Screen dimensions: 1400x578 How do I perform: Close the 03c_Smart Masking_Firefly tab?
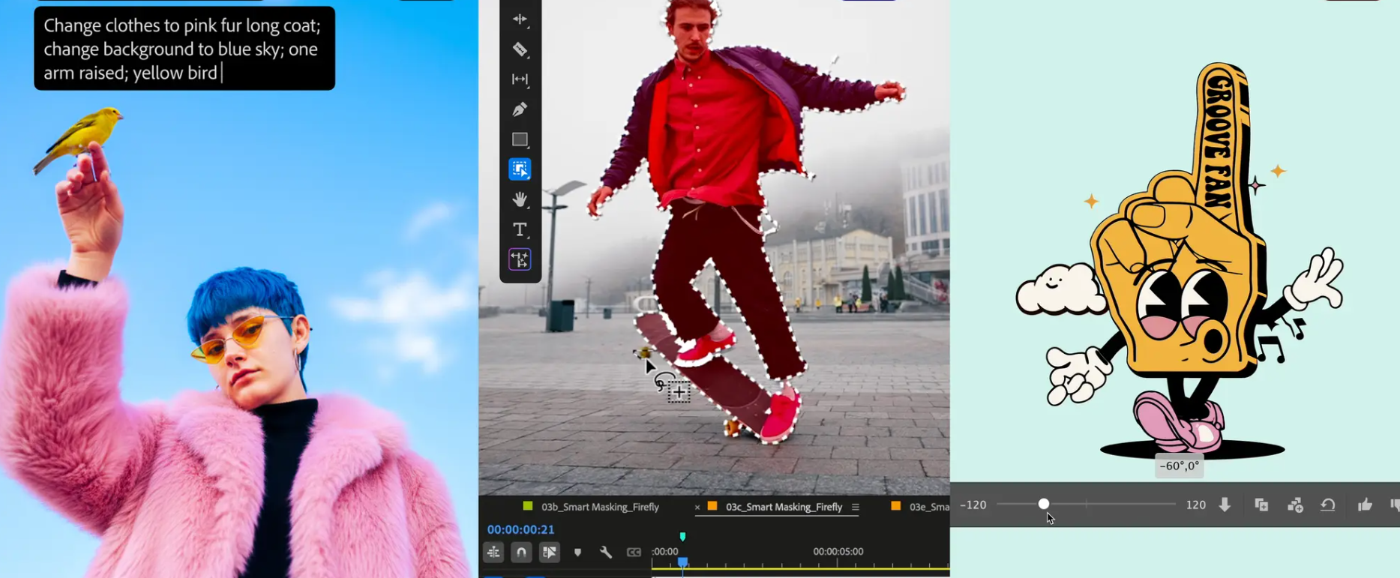[x=697, y=508]
